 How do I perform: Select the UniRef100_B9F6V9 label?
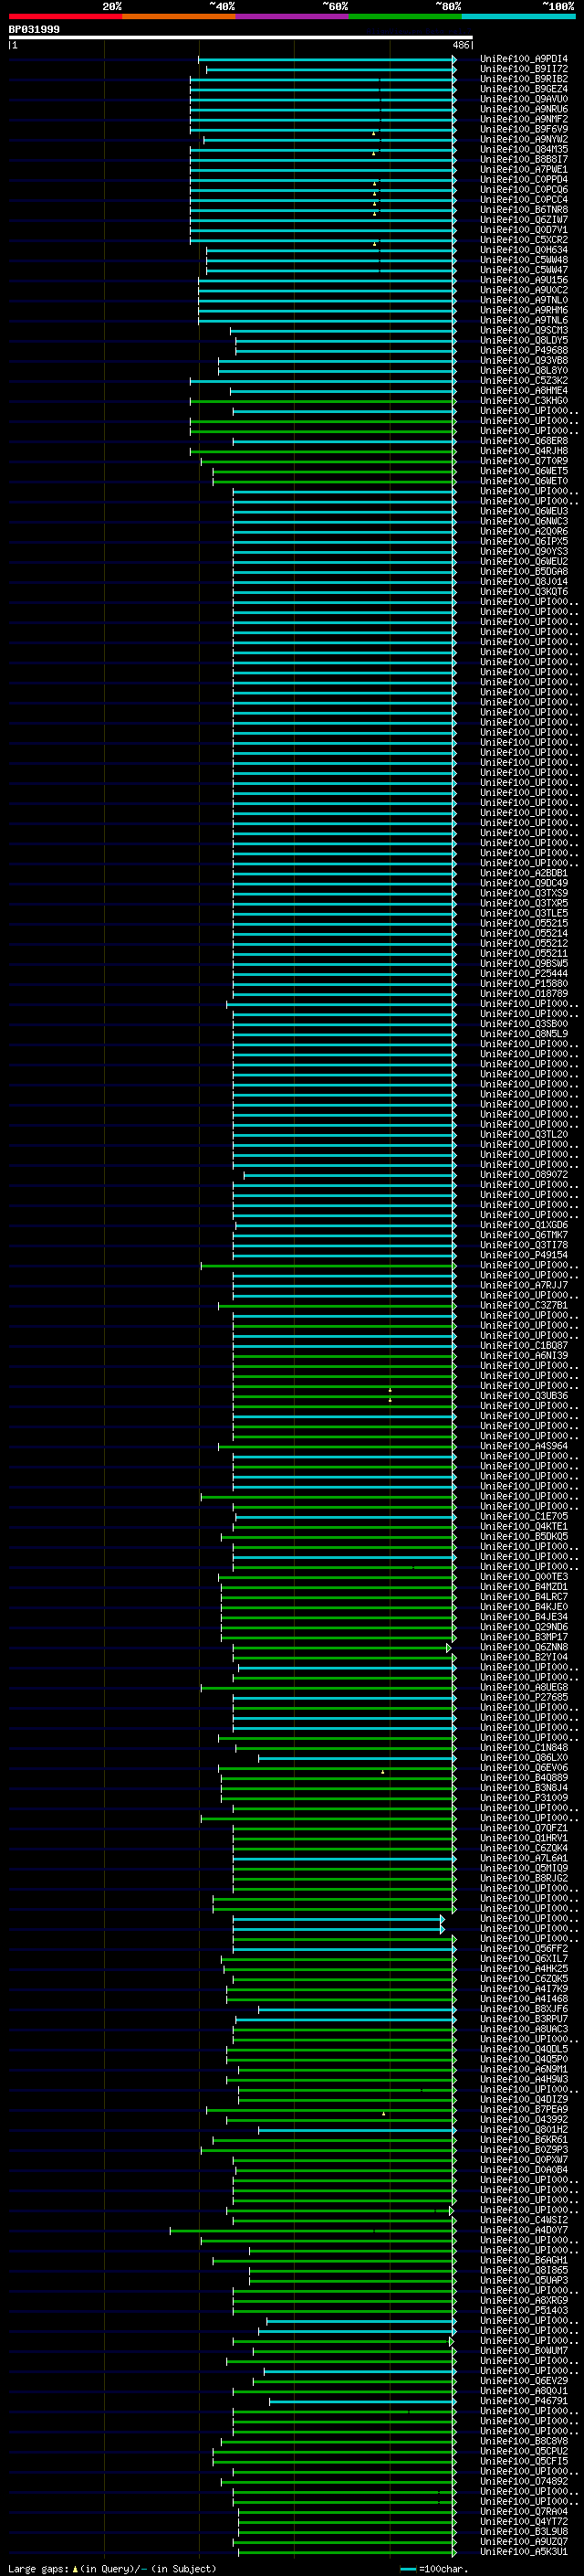524,129
